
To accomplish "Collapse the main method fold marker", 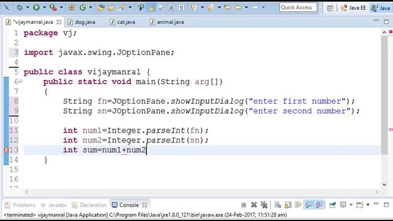I will pyautogui.click(x=21, y=82).
